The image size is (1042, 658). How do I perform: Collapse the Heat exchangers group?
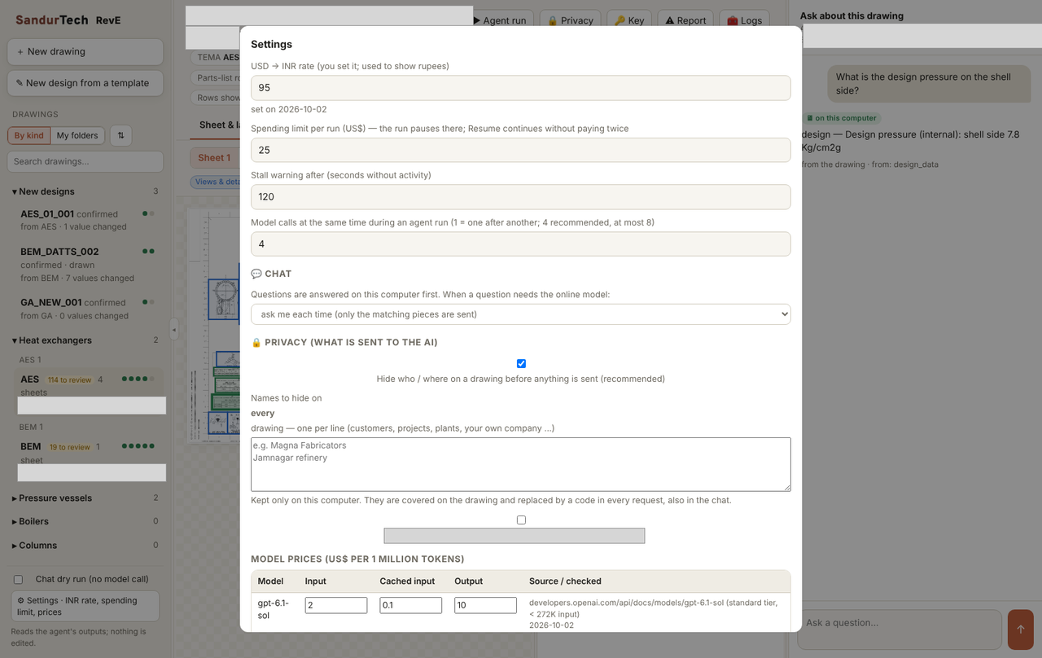coord(85,340)
